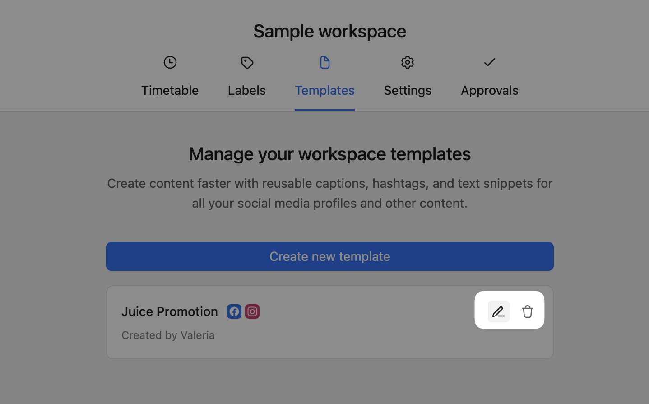This screenshot has width=649, height=404.
Task: Delete Juice Promotion using the trash icon
Action: pos(527,311)
